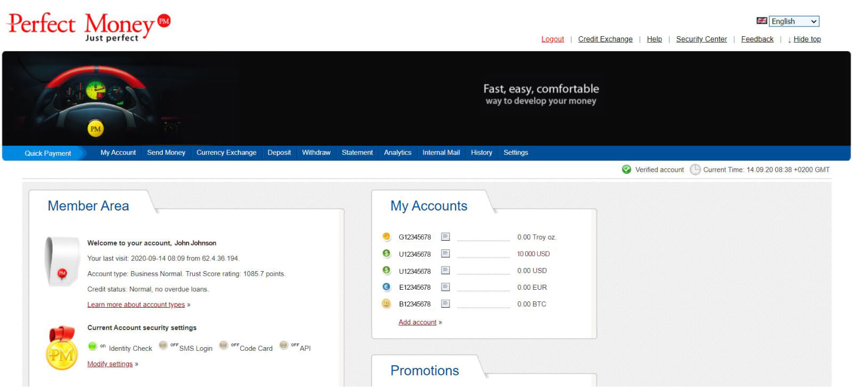Open the English language dropdown
The image size is (852, 387).
793,21
